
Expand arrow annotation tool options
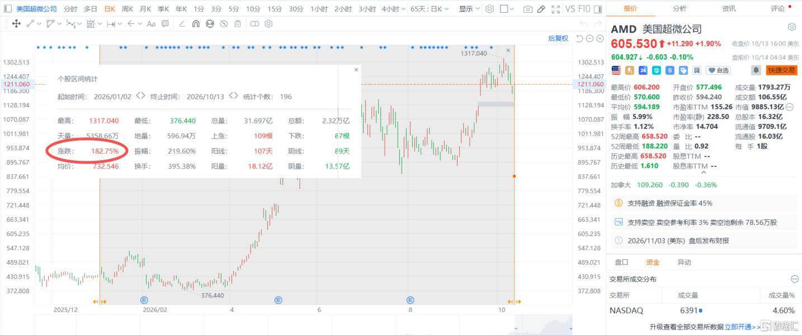tap(140, 24)
